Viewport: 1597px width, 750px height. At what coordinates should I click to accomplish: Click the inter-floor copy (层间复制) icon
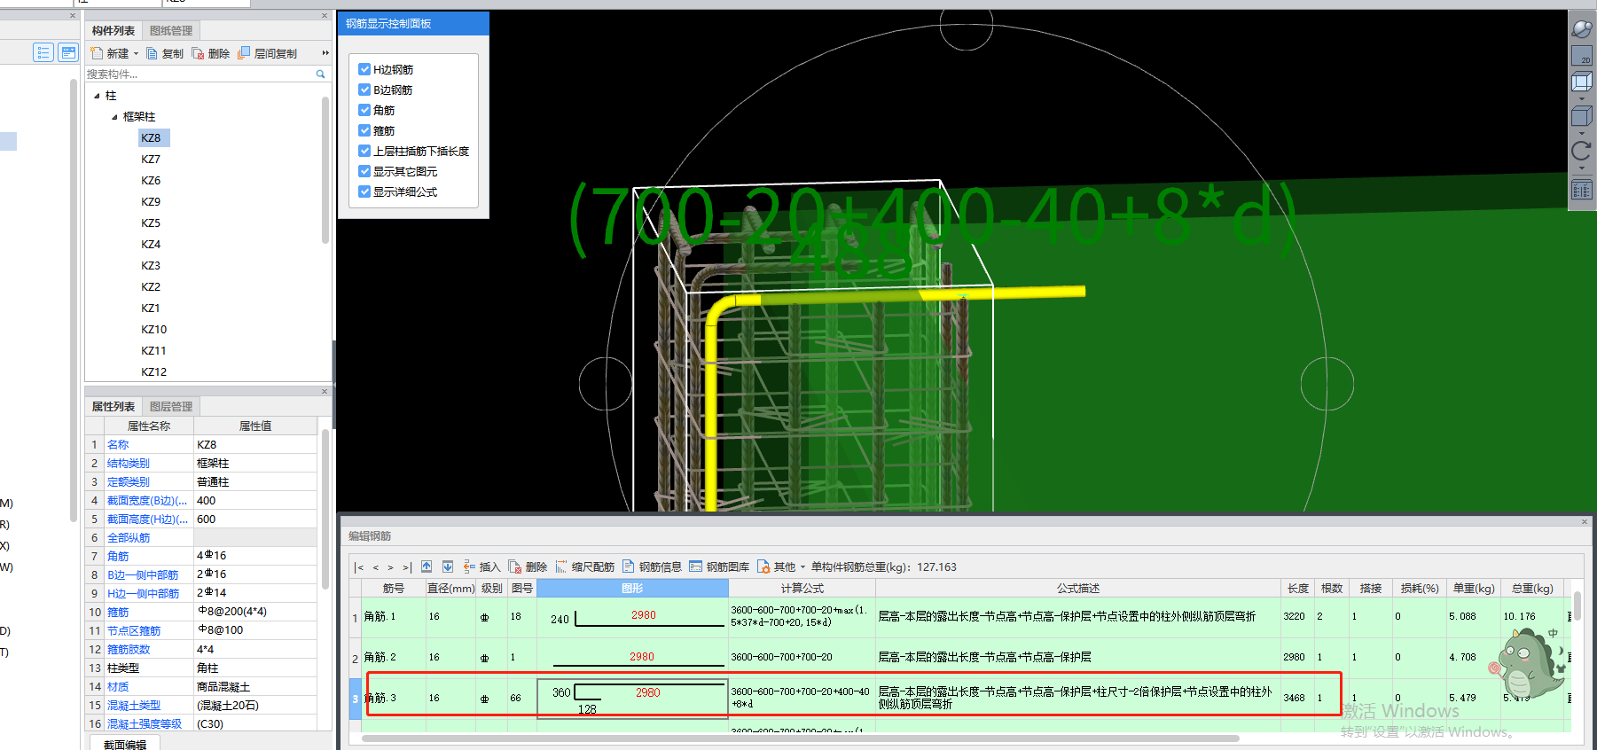244,53
